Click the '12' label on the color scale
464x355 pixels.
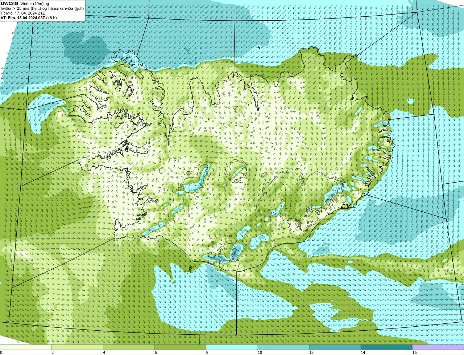coord(311,352)
